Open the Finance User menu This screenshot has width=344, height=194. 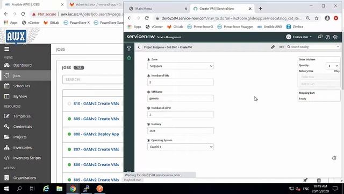[299, 37]
